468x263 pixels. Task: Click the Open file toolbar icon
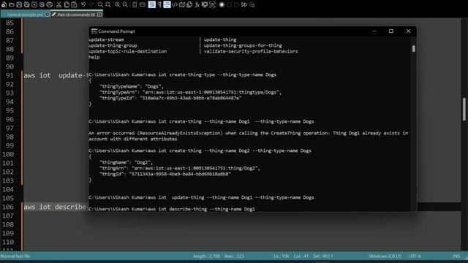click(12, 5)
